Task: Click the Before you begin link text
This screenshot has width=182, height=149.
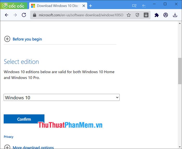Action: click(x=27, y=39)
